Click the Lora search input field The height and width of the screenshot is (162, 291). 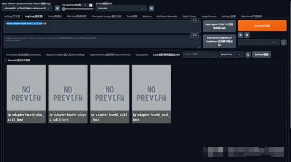click(200, 54)
